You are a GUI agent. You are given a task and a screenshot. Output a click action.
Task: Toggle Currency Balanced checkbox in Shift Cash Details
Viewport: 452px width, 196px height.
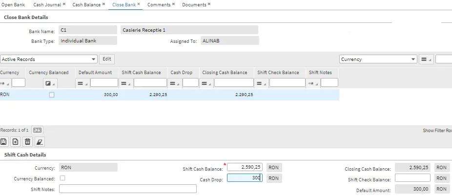(62, 178)
